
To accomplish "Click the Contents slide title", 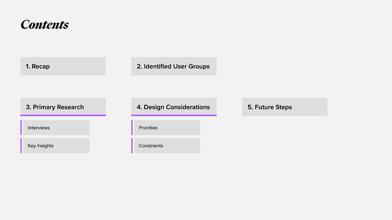I will coord(44,25).
